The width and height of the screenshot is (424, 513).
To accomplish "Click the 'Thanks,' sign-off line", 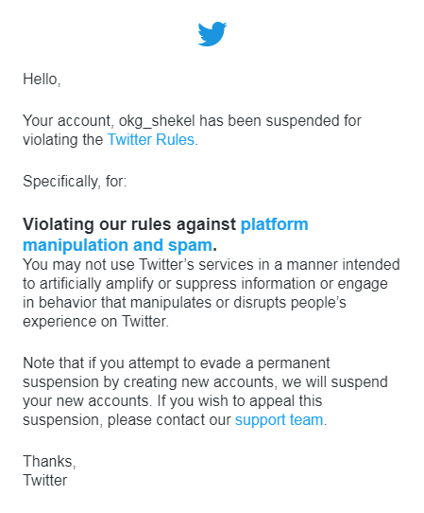I will (49, 461).
